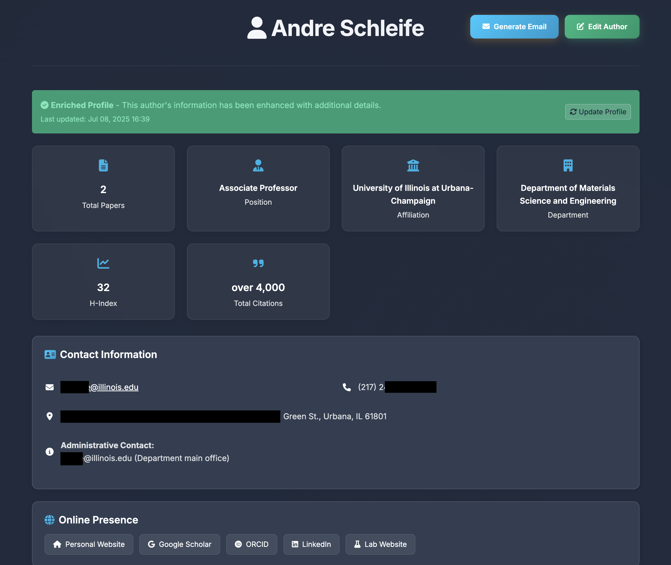Click the phone icon in Contact Information
Screen dimensions: 671x565
pyautogui.click(x=346, y=387)
